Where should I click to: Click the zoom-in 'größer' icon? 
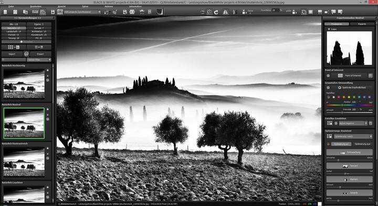295,12
